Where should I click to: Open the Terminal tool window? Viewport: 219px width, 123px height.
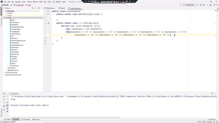[36, 120]
